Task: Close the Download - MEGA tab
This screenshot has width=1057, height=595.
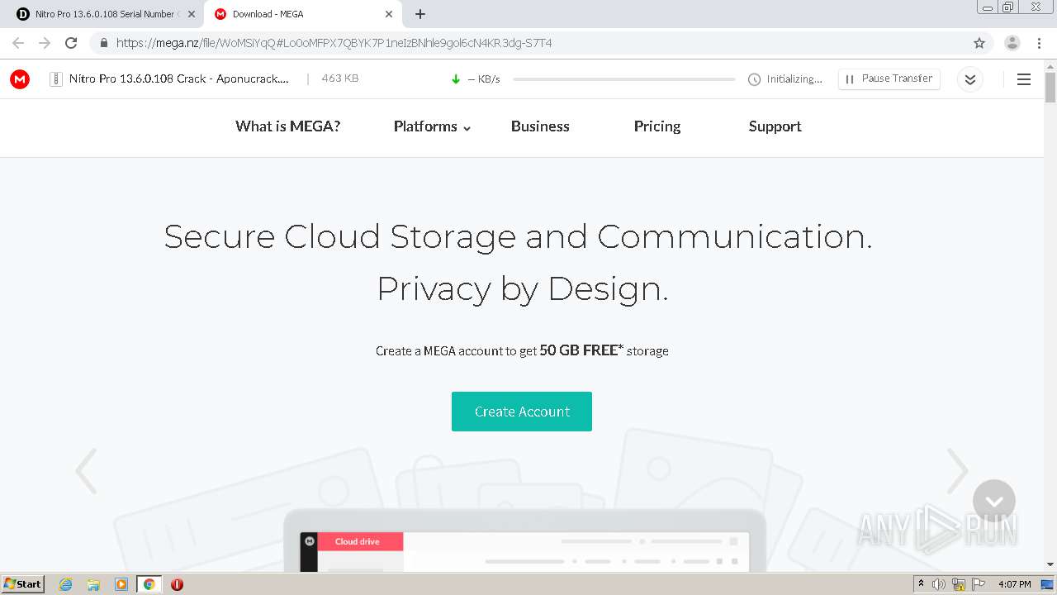Action: pos(389,14)
